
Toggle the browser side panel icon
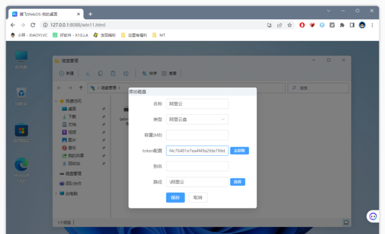(x=352, y=25)
